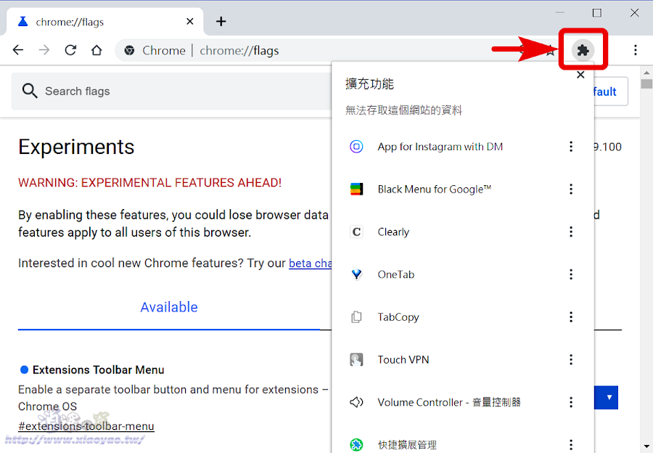The image size is (653, 453).
Task: Open more options for OneTab
Action: (571, 274)
